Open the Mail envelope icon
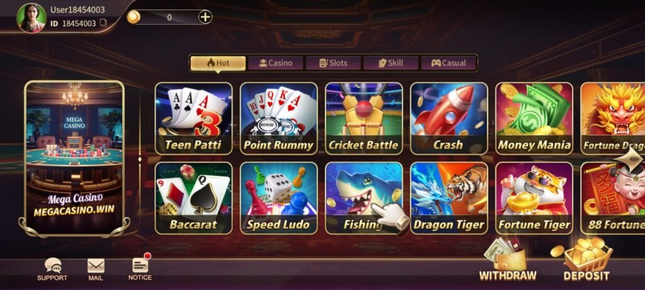Viewport: 645px width, 290px height. [x=96, y=265]
